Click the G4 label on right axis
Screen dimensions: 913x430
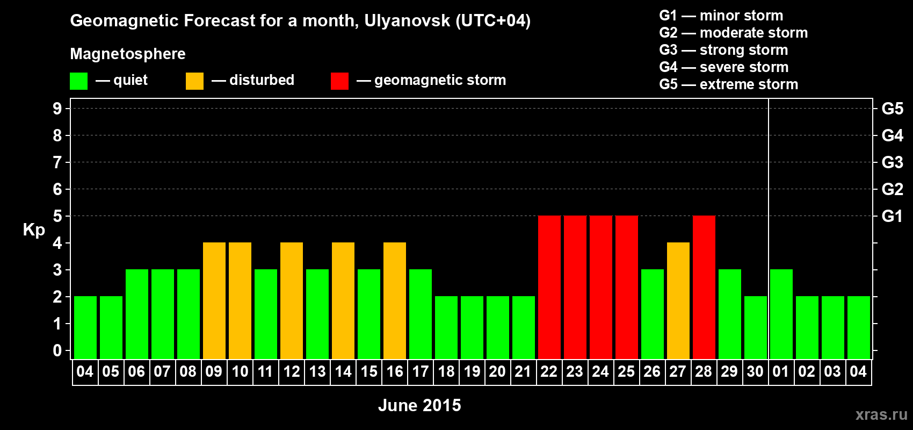892,135
